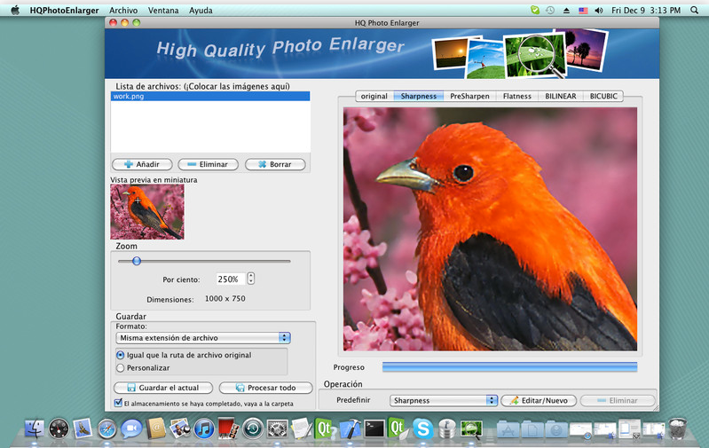Viewport: 709px width, 448px height.
Task: Select work.png in the file list
Action: coord(210,97)
